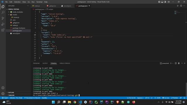The width and height of the screenshot is (187, 105).
Task: Open the File menu
Action: pyautogui.click(x=6, y=2)
